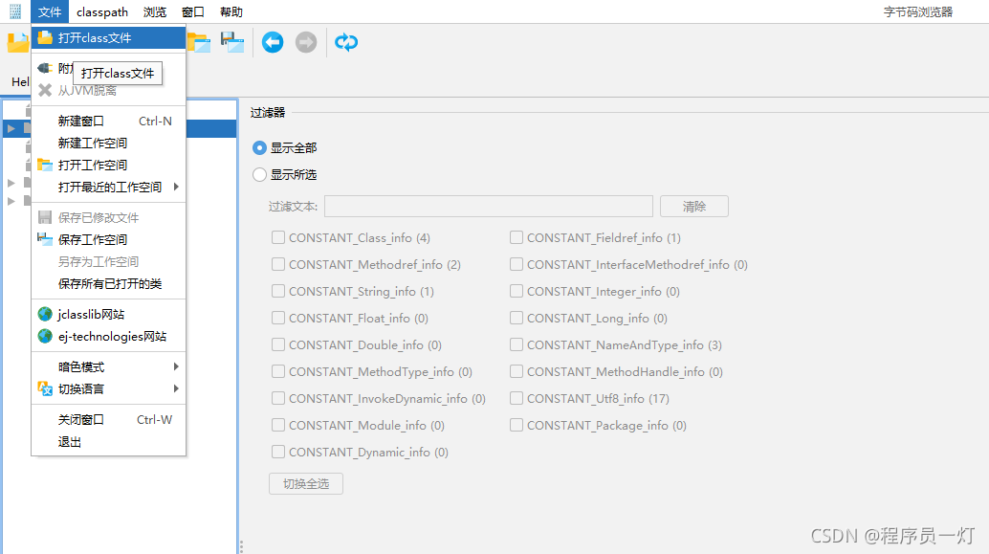The image size is (989, 554).
Task: Expand 暗色模式 submenu
Action: [x=108, y=367]
